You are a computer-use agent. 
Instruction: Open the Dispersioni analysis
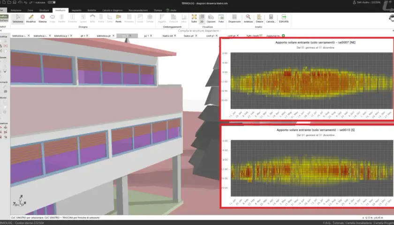point(235,19)
